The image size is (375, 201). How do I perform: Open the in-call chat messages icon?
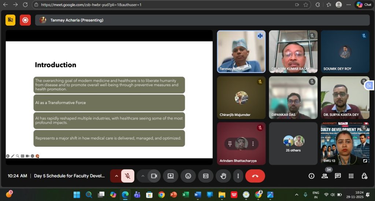[x=338, y=176]
